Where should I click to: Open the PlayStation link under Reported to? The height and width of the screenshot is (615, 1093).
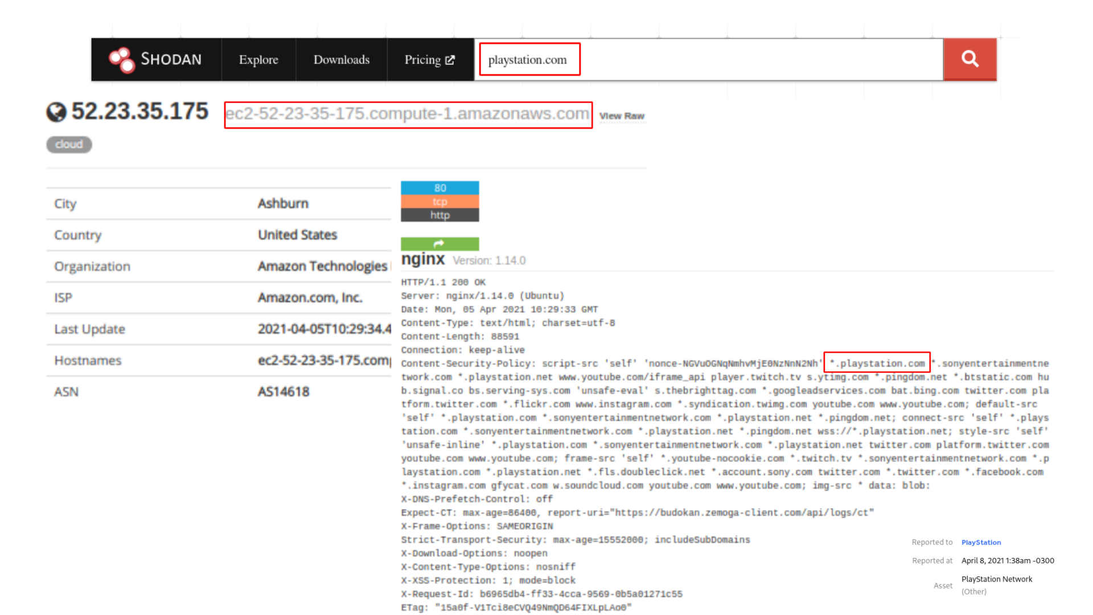(980, 542)
